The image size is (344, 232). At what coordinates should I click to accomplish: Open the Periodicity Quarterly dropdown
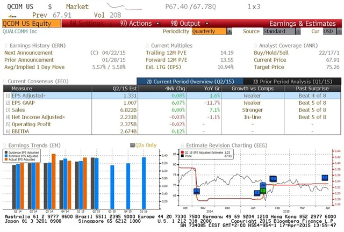pos(213,32)
